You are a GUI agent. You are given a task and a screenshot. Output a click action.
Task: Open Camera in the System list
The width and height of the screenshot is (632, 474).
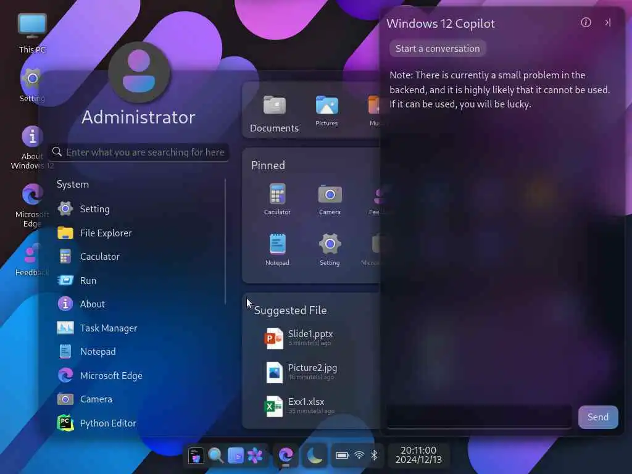(84, 399)
